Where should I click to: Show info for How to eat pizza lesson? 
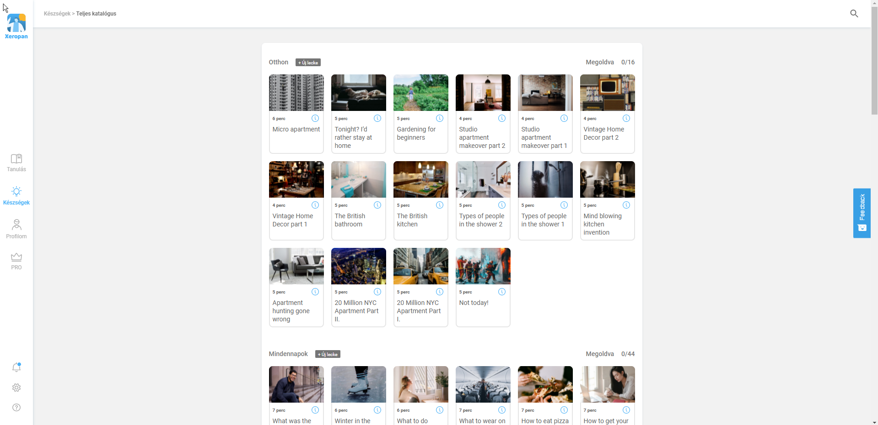point(564,410)
